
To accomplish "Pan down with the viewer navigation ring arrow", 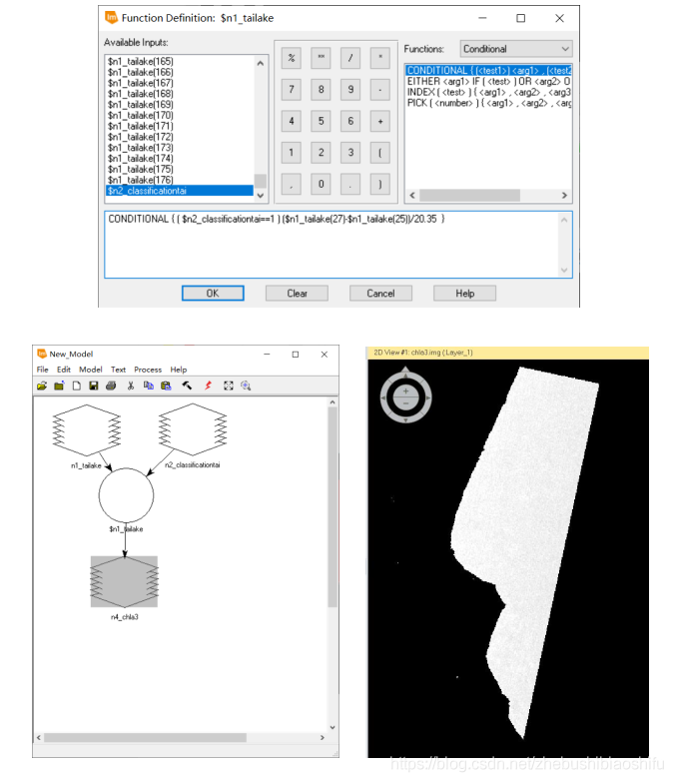I will (405, 420).
